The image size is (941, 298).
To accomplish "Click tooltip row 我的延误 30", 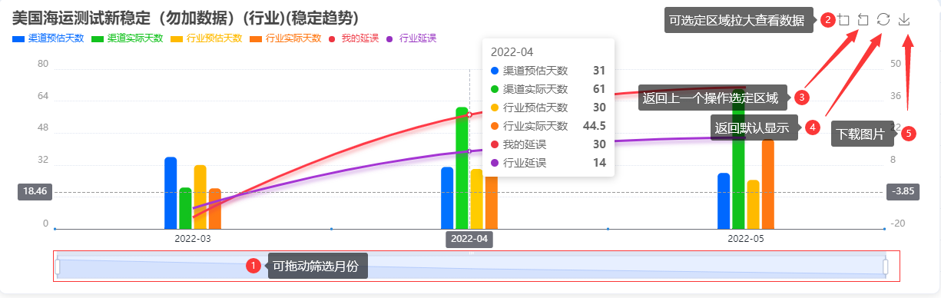I will point(548,144).
